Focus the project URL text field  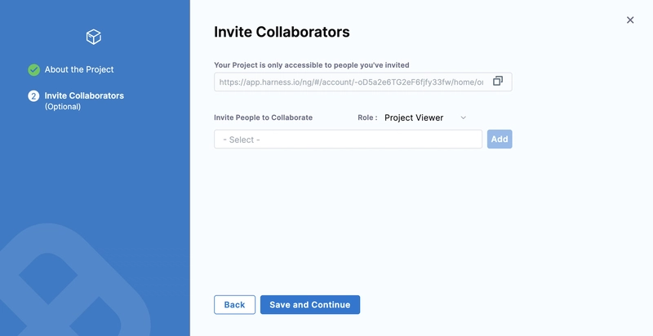(352, 82)
